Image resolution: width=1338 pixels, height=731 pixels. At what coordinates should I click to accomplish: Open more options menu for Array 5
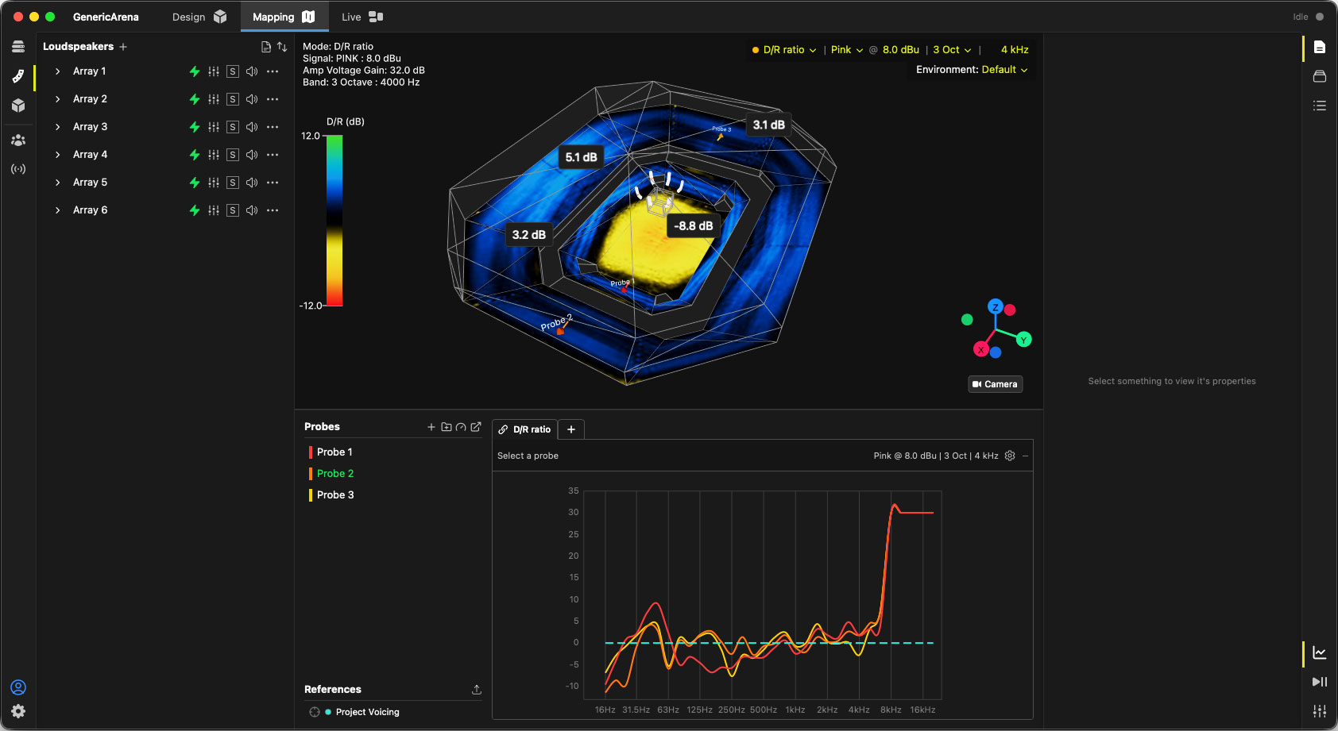click(273, 183)
